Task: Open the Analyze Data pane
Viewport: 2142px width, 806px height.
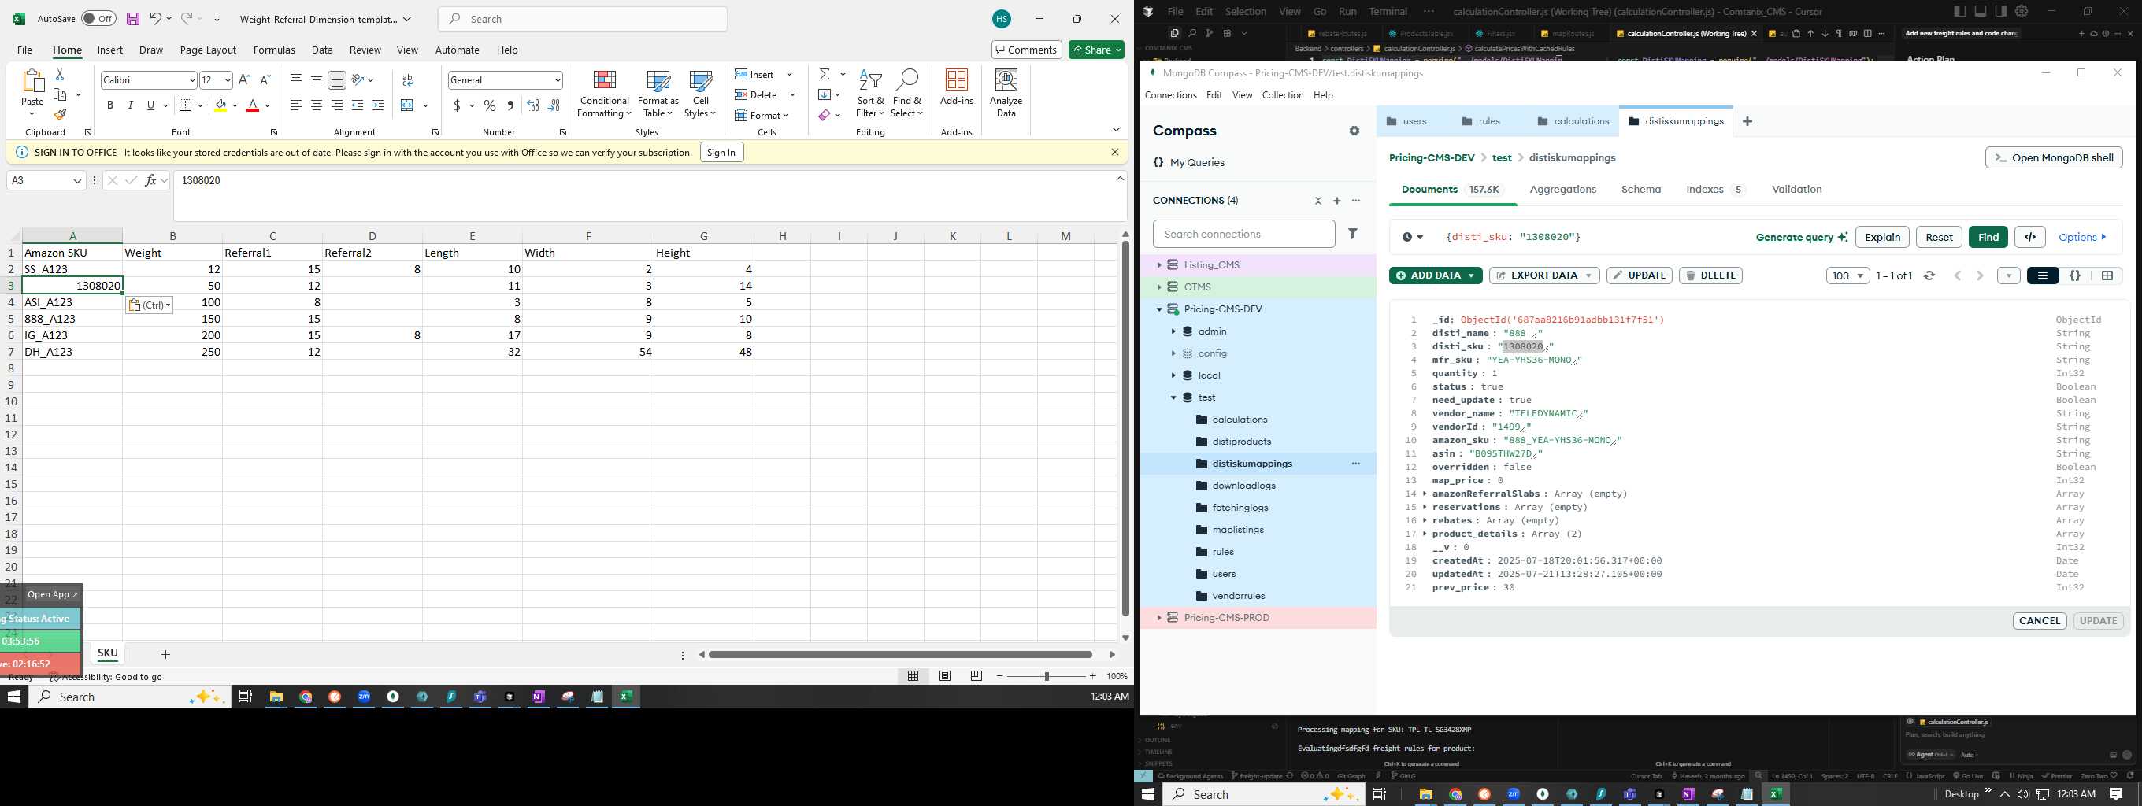Action: (1006, 94)
